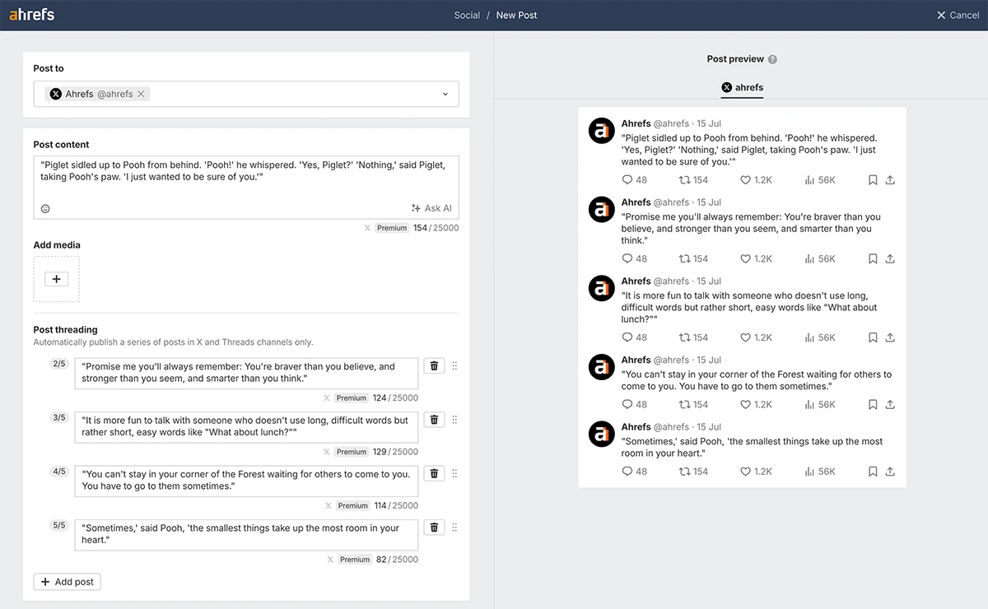Share the 'smallest things' preview post
The height and width of the screenshot is (609, 988).
(x=890, y=472)
